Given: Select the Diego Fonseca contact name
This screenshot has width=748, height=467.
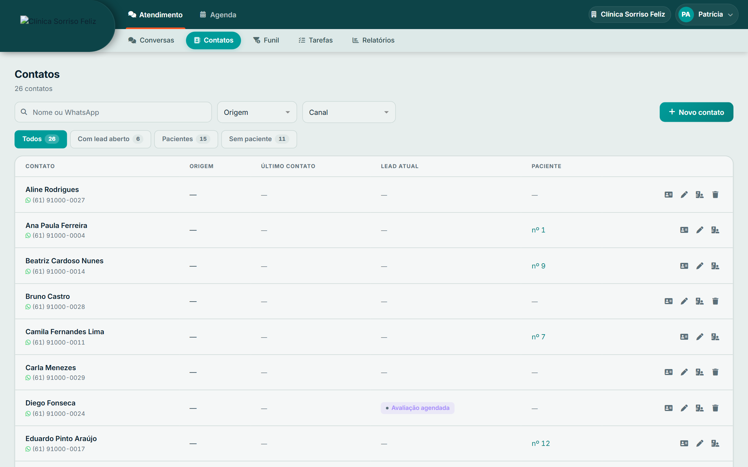Looking at the screenshot, I should (x=50, y=403).
